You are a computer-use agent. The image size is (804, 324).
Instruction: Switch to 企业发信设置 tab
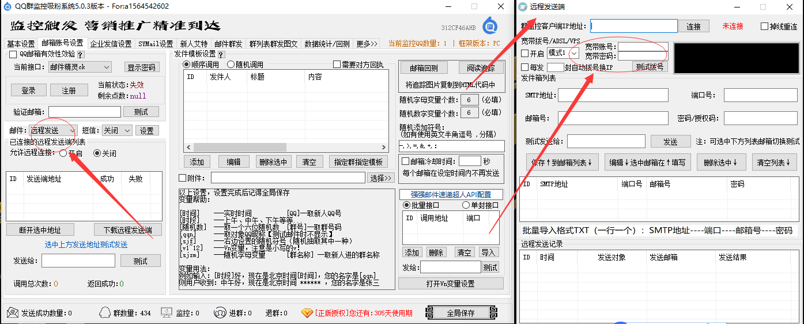(x=111, y=44)
